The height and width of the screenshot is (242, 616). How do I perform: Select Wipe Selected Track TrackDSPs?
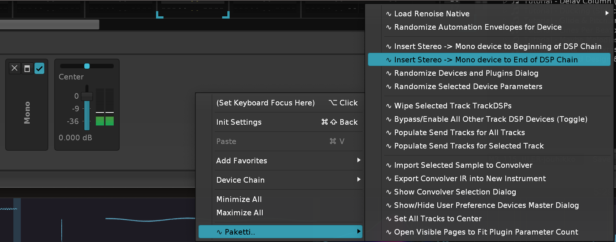(453, 106)
